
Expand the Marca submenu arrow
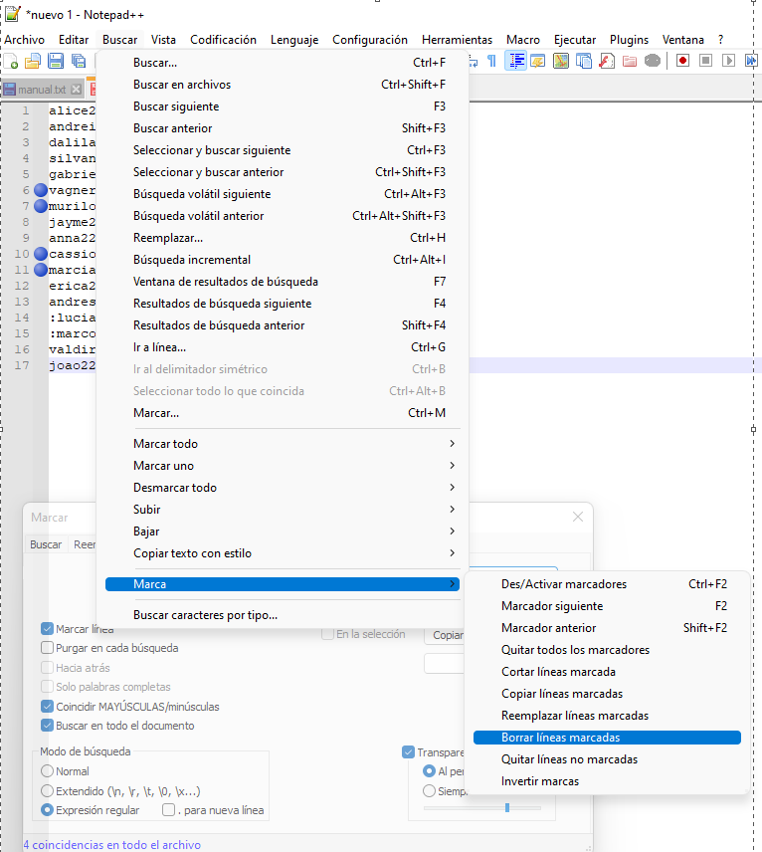click(x=452, y=584)
